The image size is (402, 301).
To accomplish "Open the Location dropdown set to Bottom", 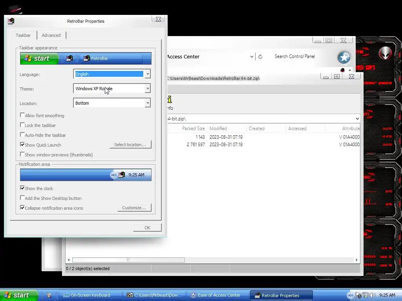I will [x=148, y=103].
